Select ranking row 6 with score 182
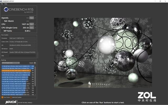The width and height of the screenshot is (168, 105). [x=18, y=77]
